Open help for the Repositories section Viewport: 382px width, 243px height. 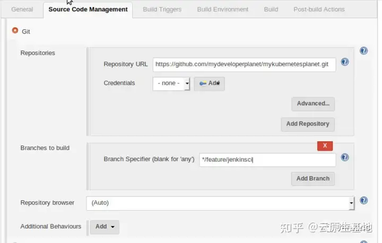(363, 51)
